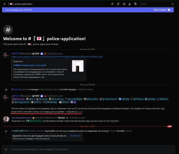The image size is (179, 154).
Task: Click the veronika.salwatorre username
Action: tap(21, 118)
